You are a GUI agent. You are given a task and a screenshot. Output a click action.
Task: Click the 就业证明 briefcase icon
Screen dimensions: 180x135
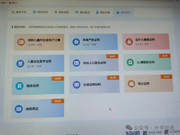click(x=131, y=84)
